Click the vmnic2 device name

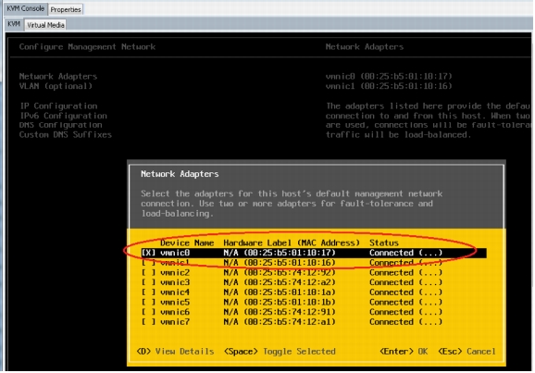click(175, 273)
